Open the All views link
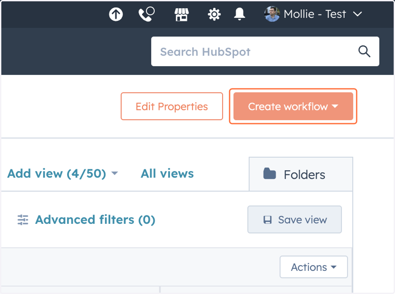Viewport: 395px width, 294px height. [167, 174]
